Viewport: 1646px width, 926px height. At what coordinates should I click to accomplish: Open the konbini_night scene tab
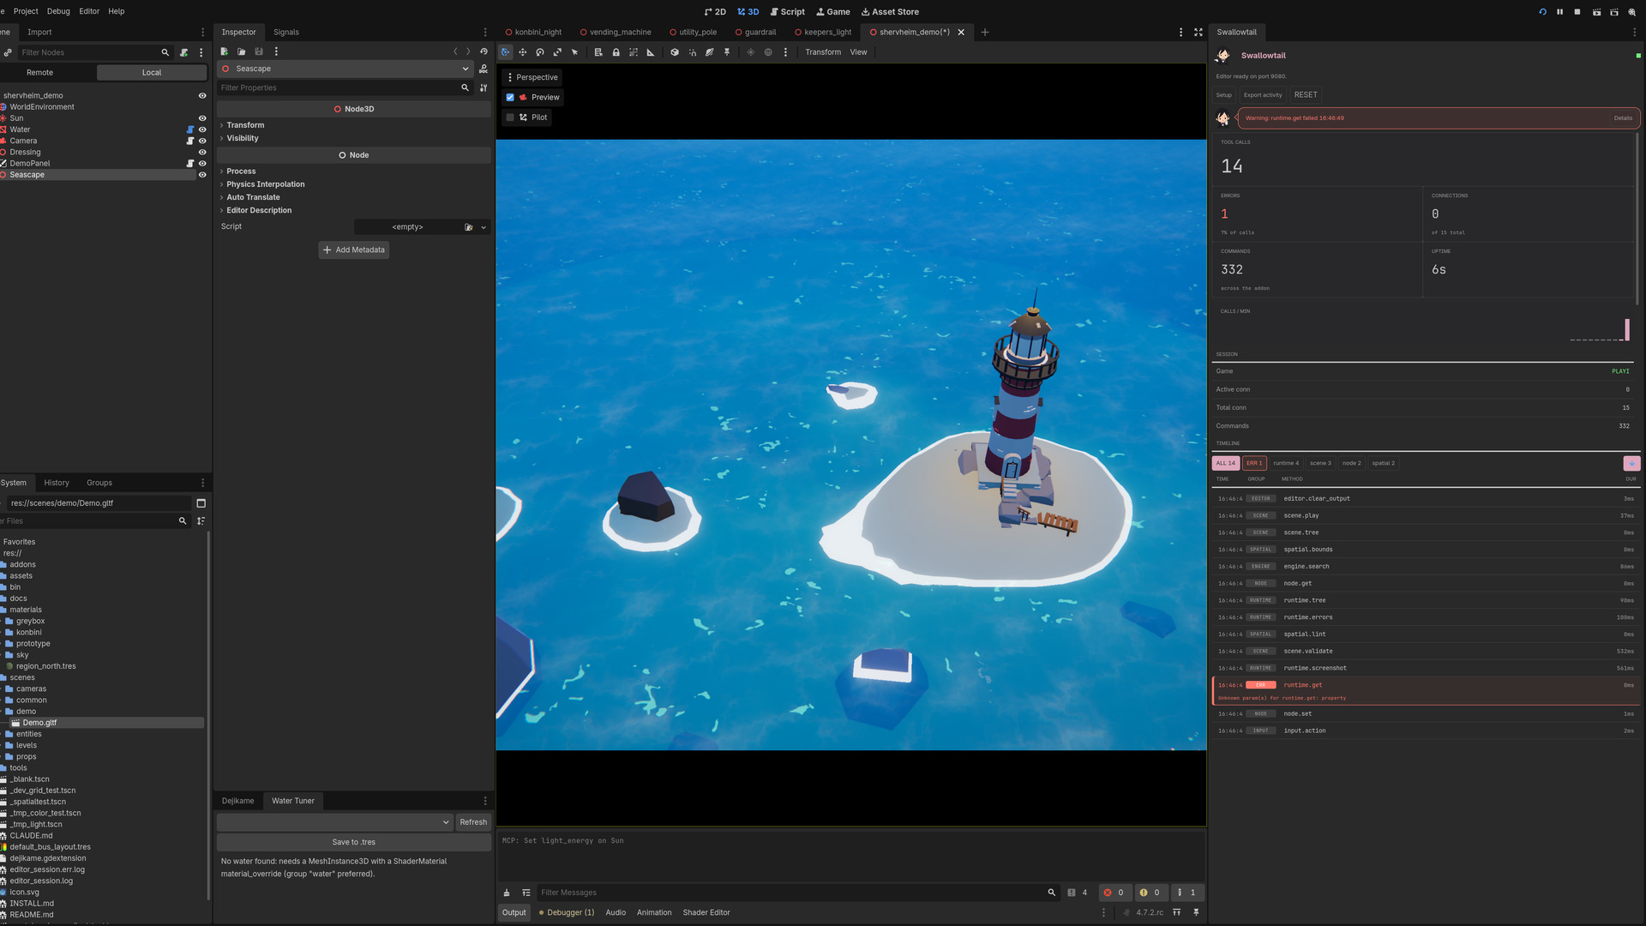click(532, 32)
